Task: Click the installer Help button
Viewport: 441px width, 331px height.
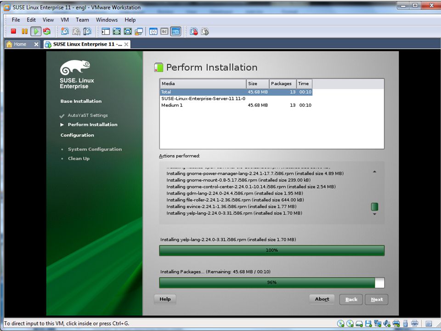Action: (x=165, y=299)
